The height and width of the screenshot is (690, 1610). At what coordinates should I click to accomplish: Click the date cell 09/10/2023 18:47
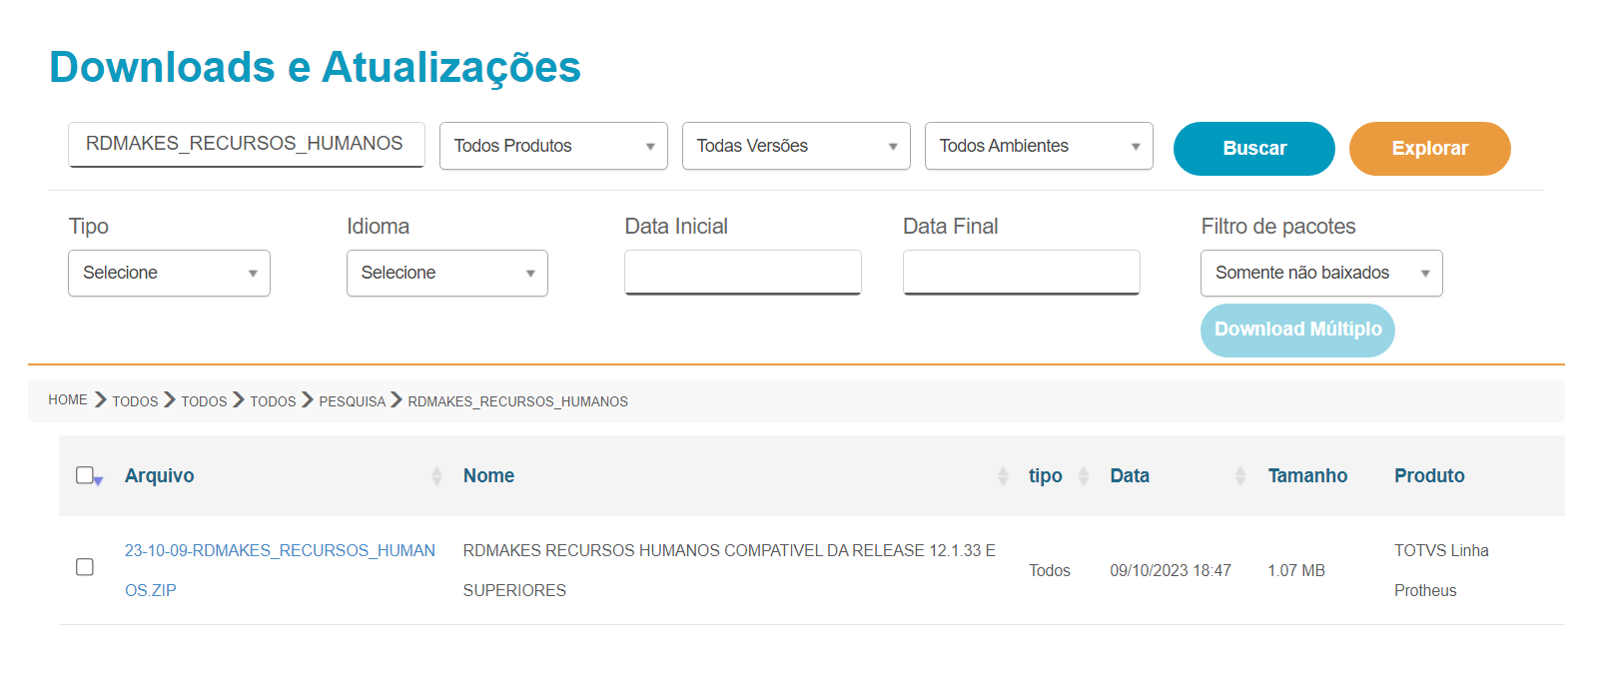coord(1171,570)
